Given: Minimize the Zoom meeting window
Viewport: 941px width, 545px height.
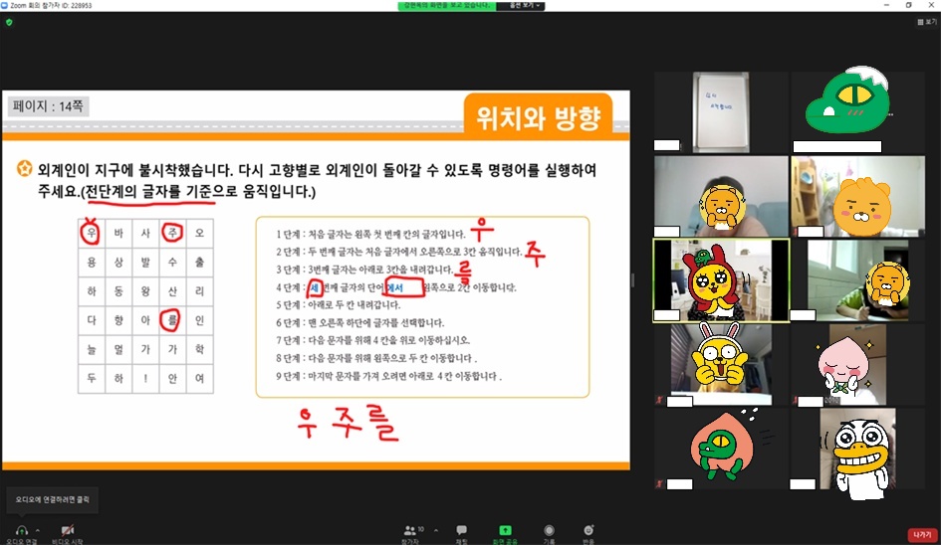Looking at the screenshot, I should click(886, 5).
